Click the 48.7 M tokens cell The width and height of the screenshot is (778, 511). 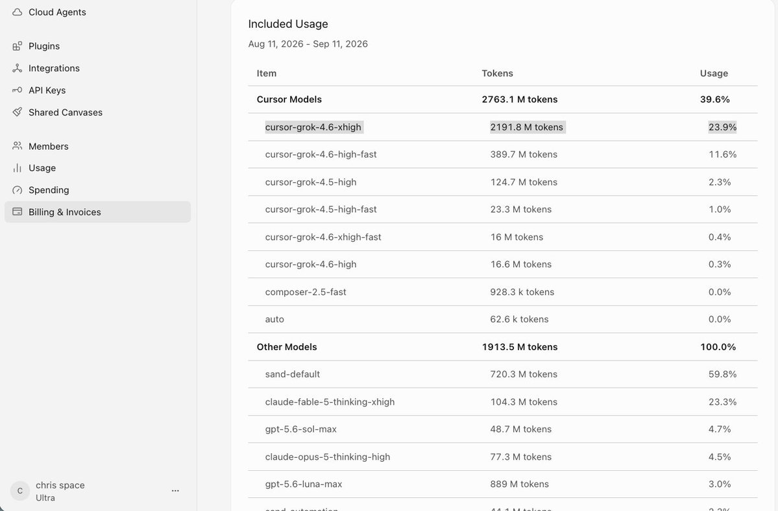click(x=521, y=429)
